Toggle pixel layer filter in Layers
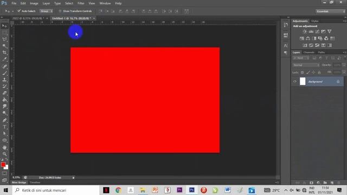The height and width of the screenshot is (195, 347). pos(314,58)
